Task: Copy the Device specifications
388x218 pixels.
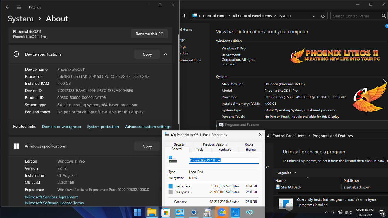Action: [x=147, y=54]
